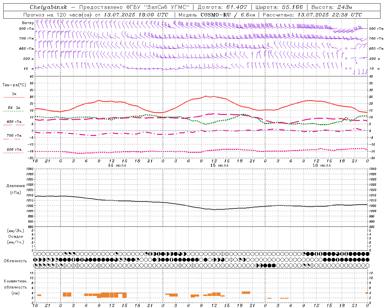Screen dimensions: 385x308
Task: Click the 'Ветер' wind panel label
Action: pyautogui.click(x=28, y=23)
